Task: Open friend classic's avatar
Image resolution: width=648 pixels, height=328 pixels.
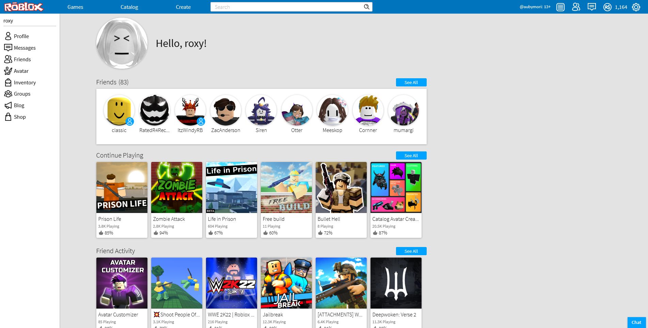Action: (119, 110)
